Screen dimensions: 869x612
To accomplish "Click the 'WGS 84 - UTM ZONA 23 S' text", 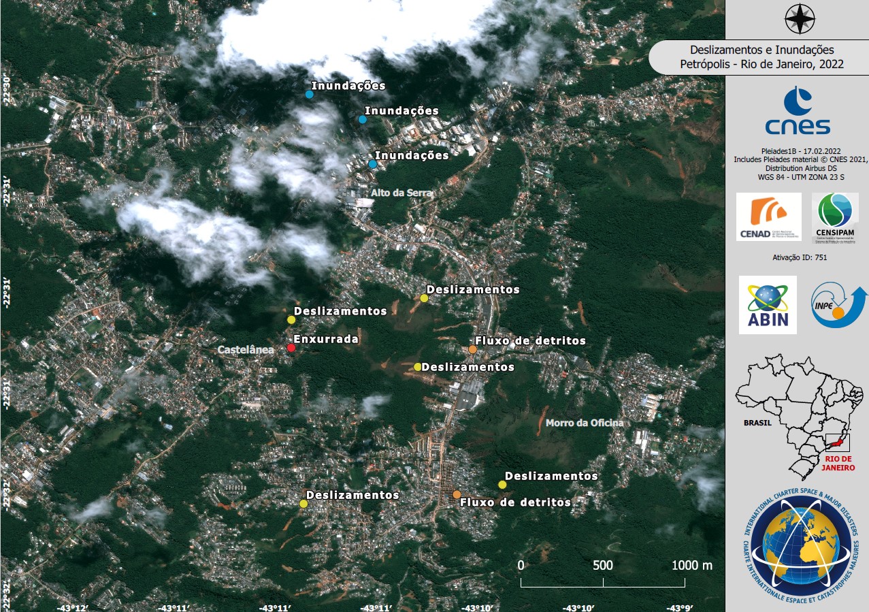I will [x=800, y=176].
